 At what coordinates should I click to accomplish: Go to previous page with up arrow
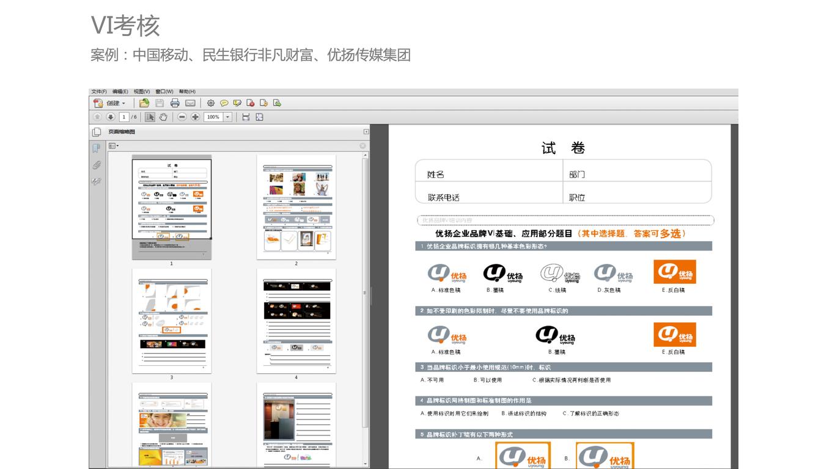coord(97,117)
